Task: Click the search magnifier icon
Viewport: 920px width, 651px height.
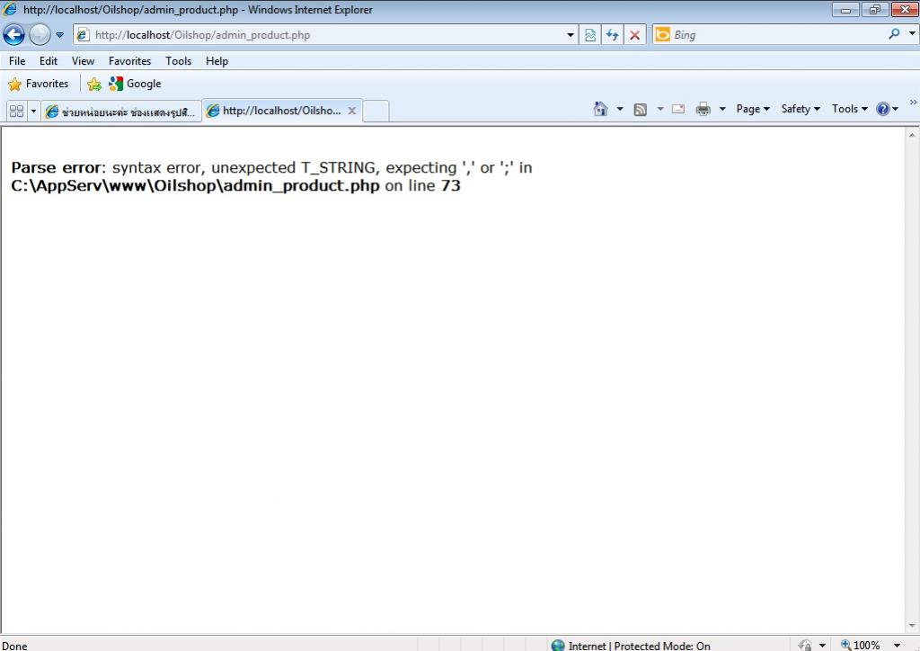Action: click(894, 35)
